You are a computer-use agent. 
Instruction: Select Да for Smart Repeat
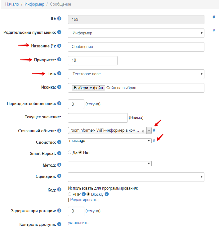(x=69, y=152)
